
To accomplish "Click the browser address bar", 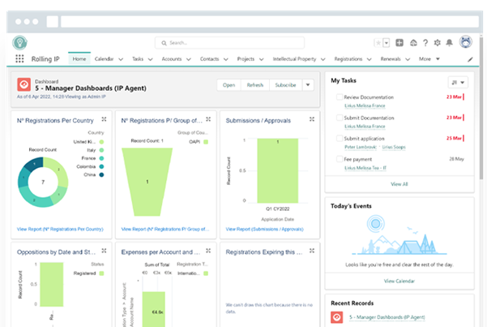I will [270, 21].
